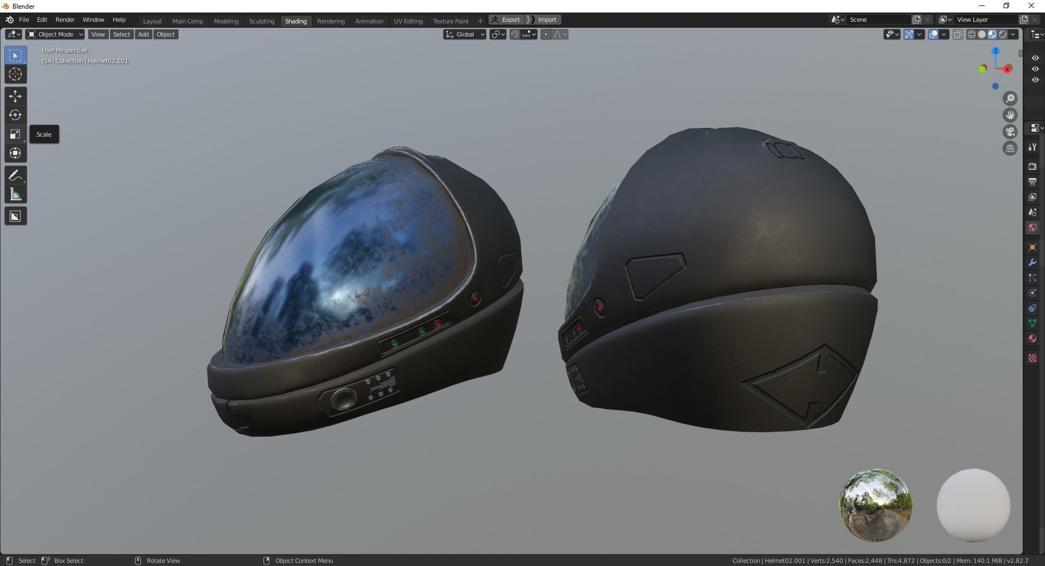Toggle the second outliner eye visibility icon
This screenshot has width=1045, height=566.
[1035, 69]
